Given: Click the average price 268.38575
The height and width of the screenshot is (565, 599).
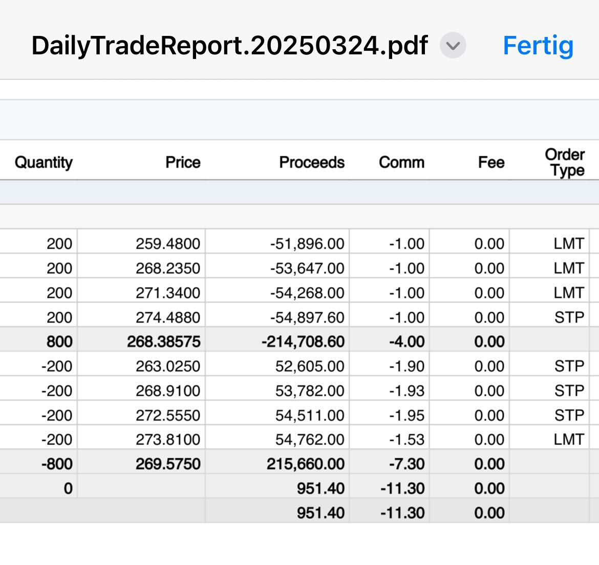Looking at the screenshot, I should tap(164, 341).
